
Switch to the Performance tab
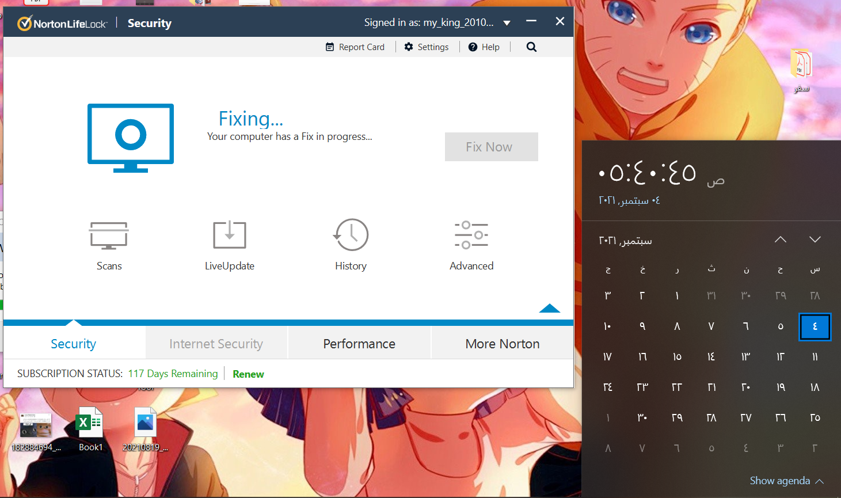click(359, 344)
